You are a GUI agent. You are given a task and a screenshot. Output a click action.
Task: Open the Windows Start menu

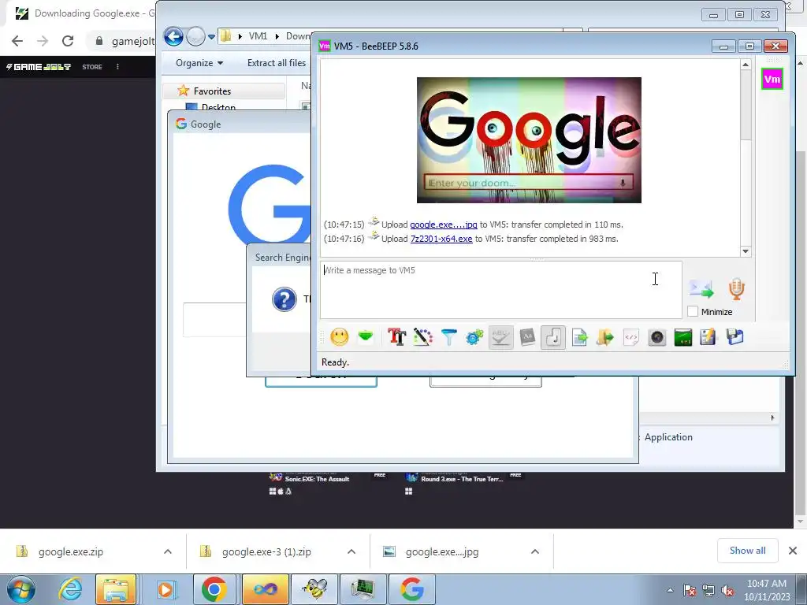[x=20, y=589]
